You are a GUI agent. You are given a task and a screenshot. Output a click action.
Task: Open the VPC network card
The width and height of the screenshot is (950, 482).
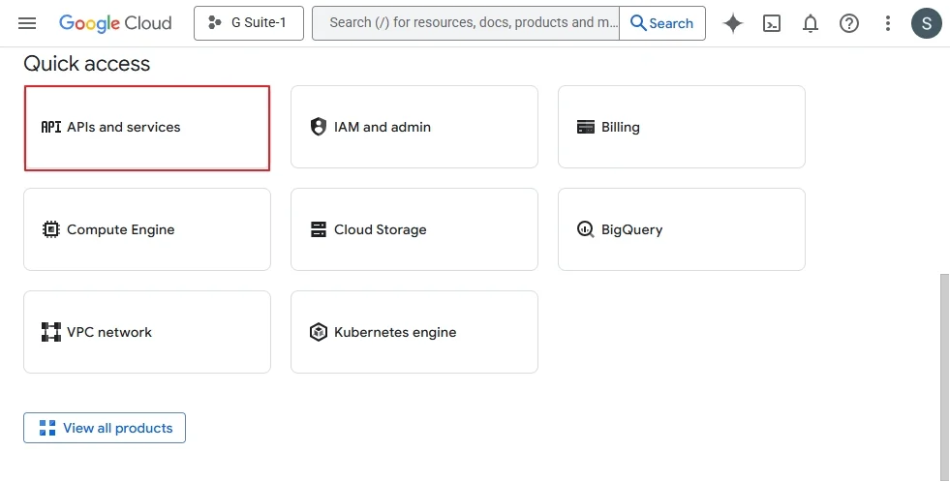pyautogui.click(x=147, y=332)
